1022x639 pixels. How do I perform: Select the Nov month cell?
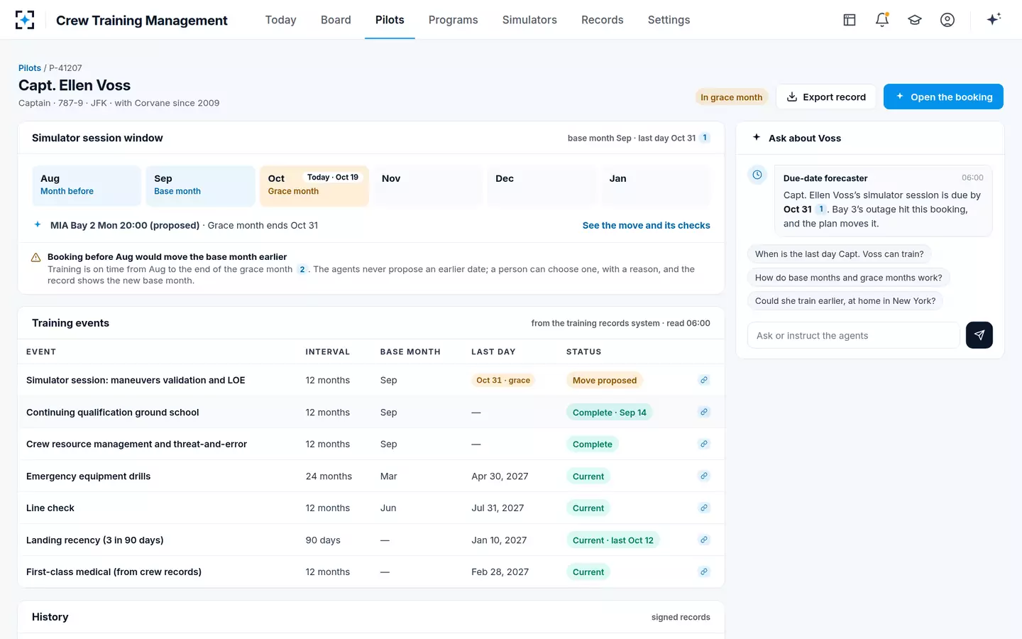coord(428,186)
